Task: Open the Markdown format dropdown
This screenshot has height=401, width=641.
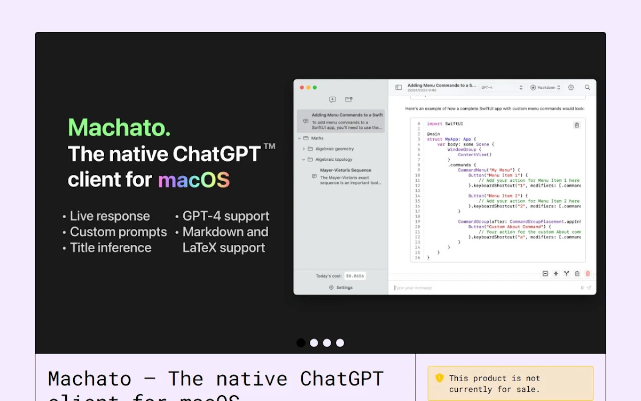Action: tap(545, 87)
